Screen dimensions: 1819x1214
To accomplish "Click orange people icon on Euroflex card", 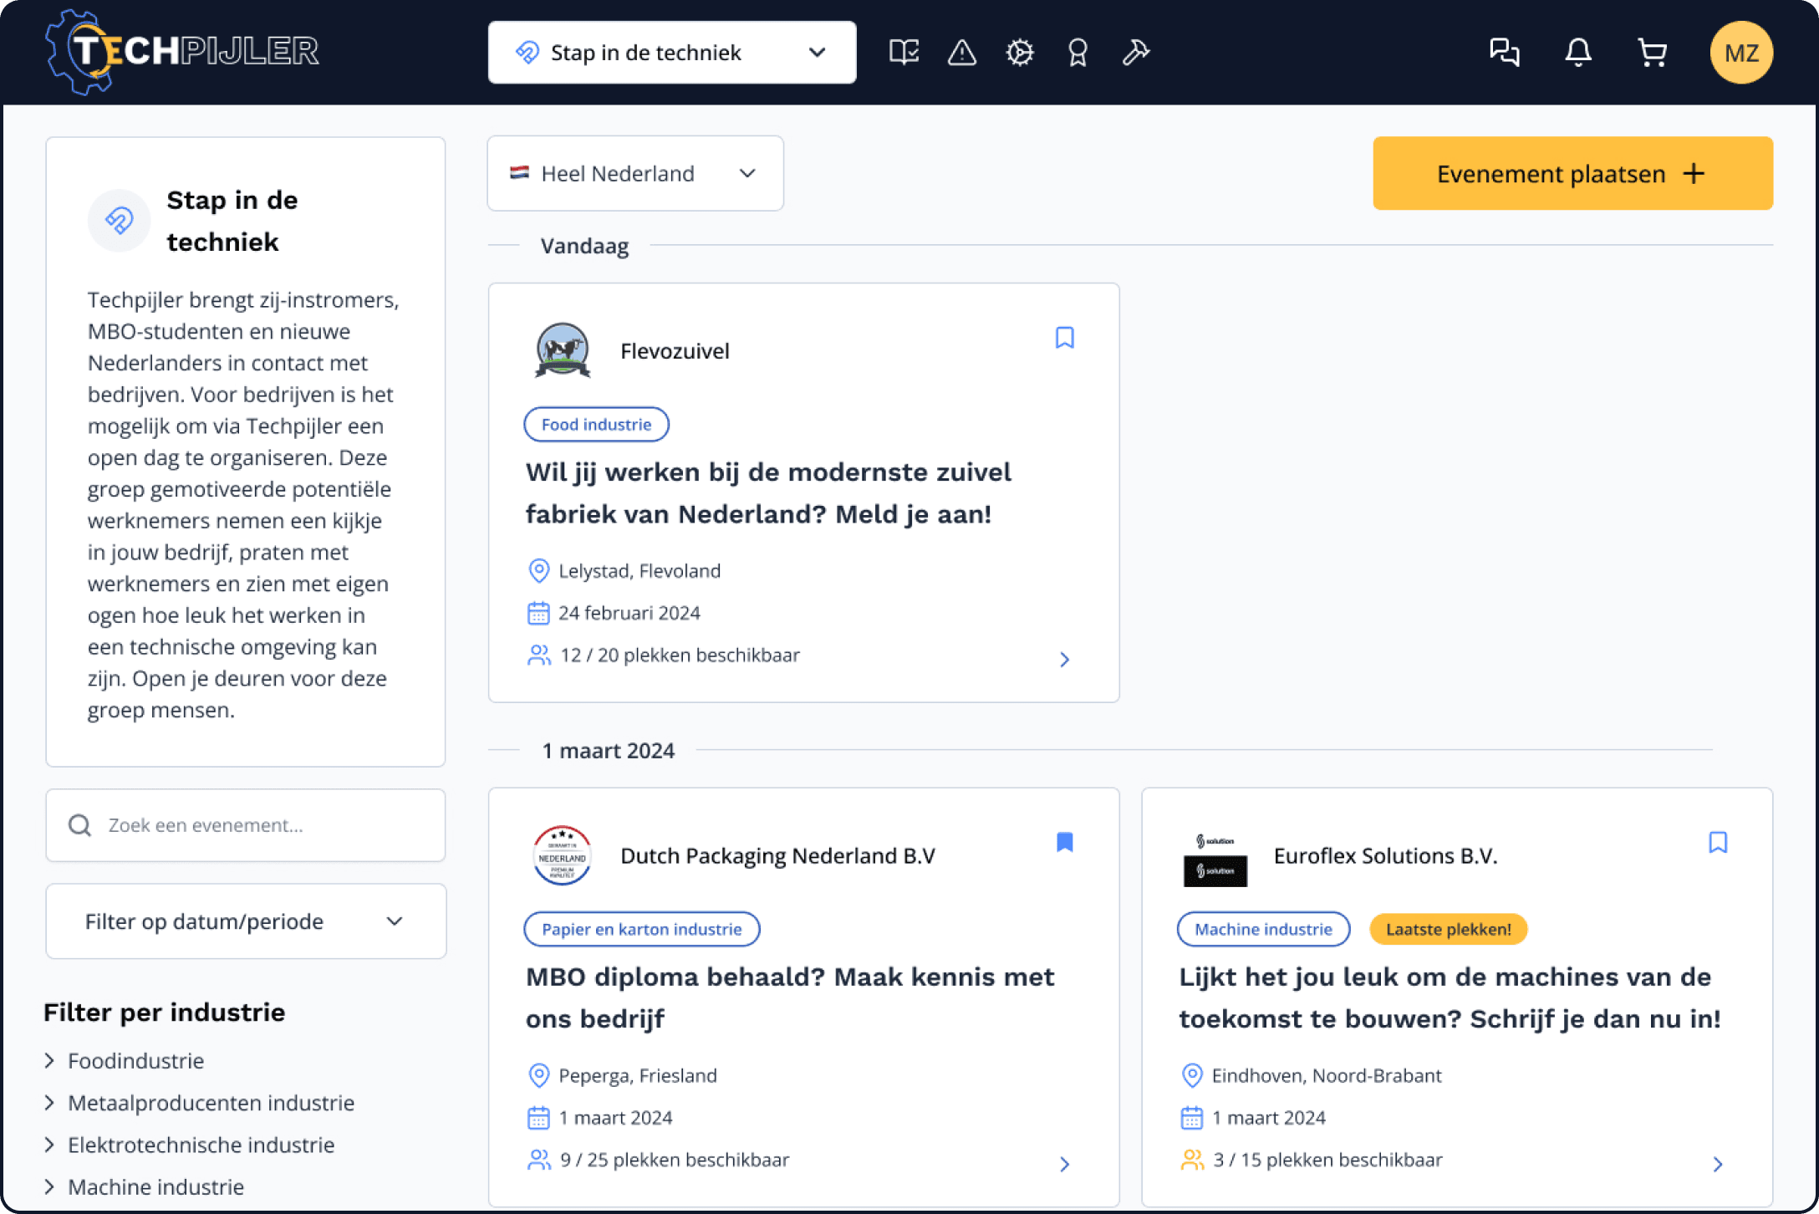I will coord(1192,1160).
